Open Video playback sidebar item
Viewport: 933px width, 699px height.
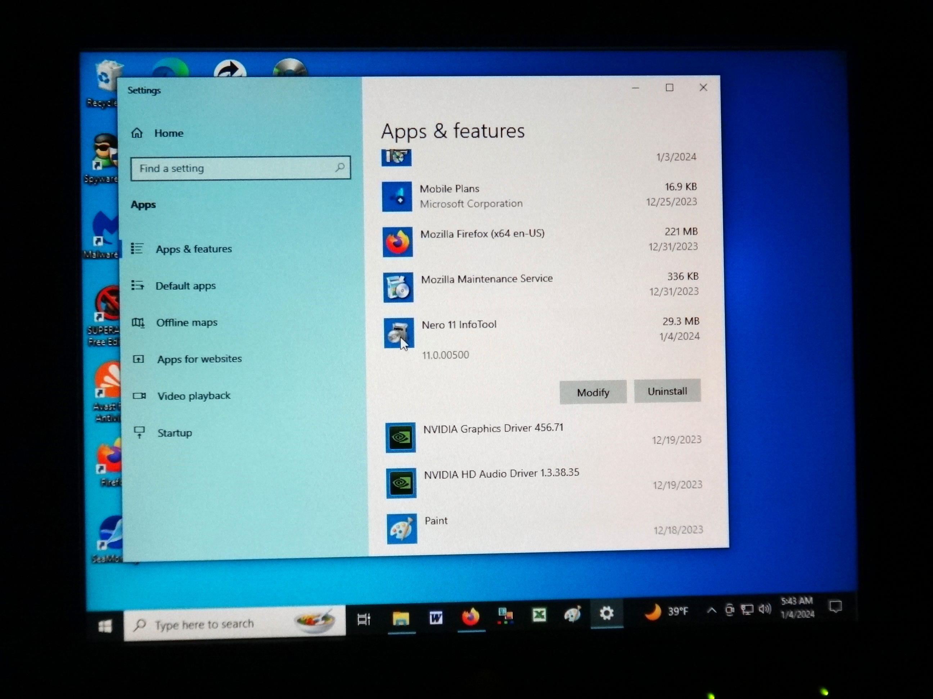click(x=194, y=396)
